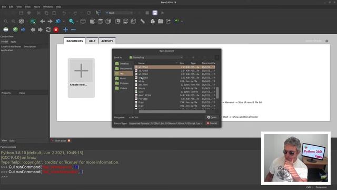Click the Draw style cube icon
Image resolution: width=337 pixels, height=190 pixels.
[x=21, y=21]
